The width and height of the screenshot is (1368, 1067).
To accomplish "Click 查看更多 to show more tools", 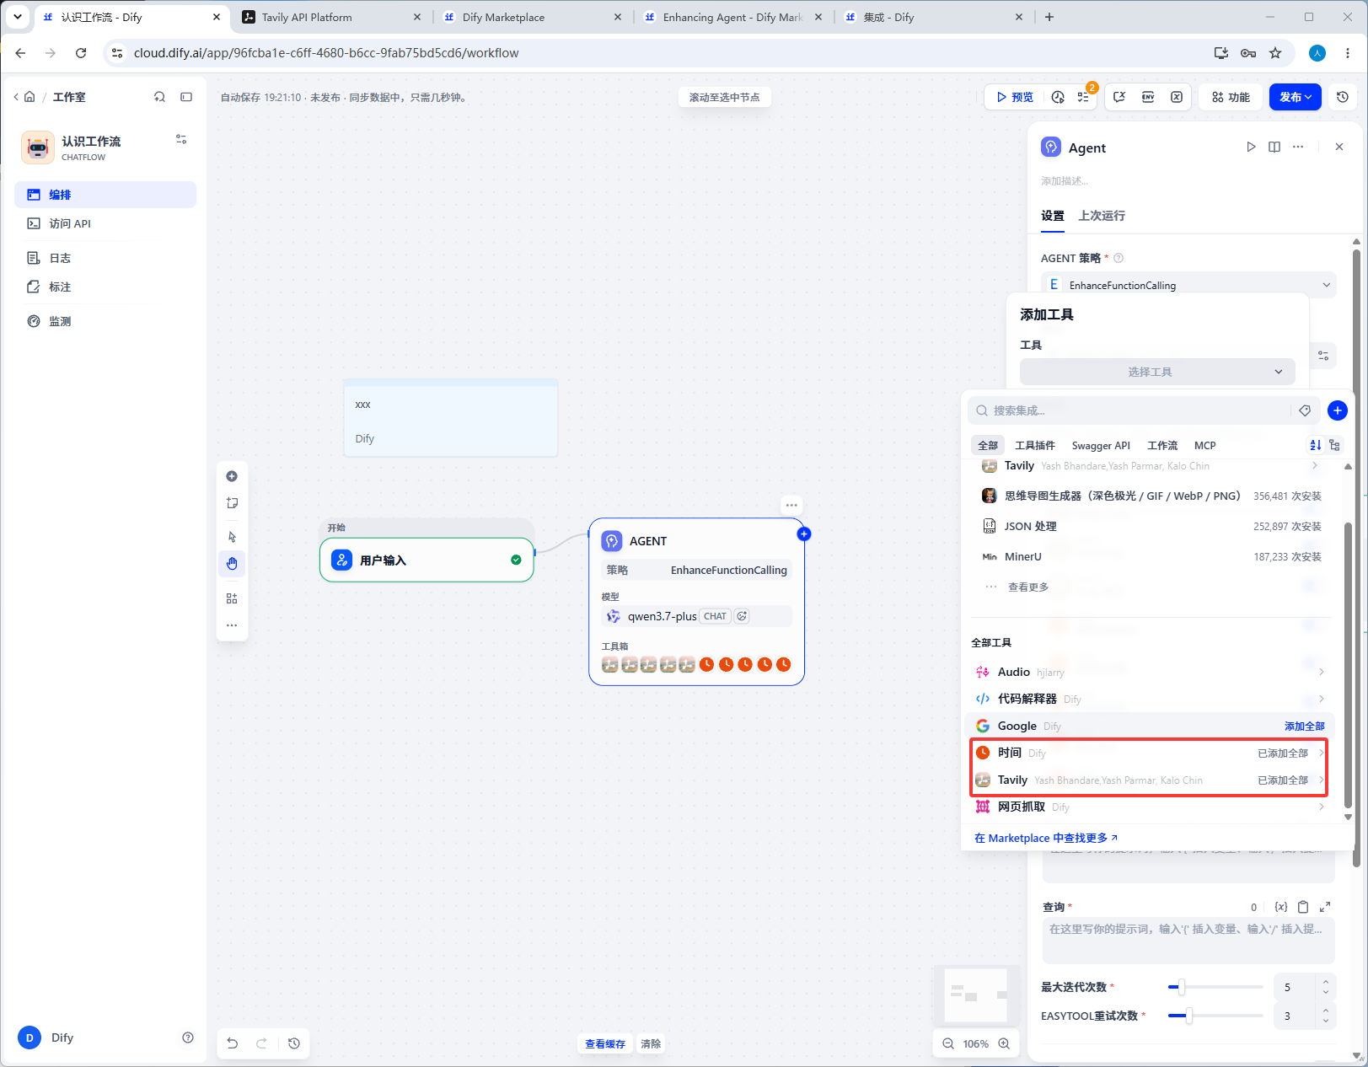I will [1028, 587].
